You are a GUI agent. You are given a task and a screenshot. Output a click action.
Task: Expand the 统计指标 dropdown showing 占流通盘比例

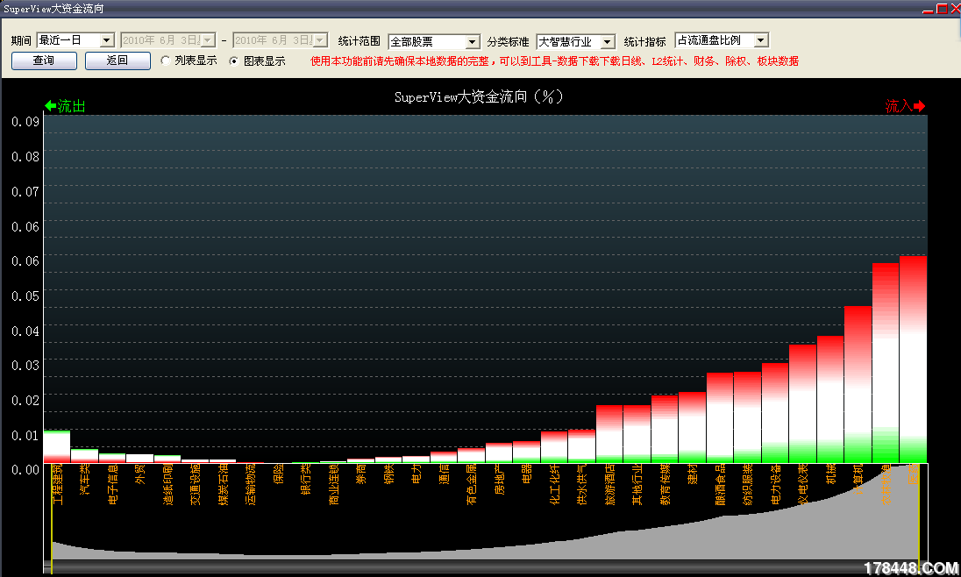tap(760, 40)
